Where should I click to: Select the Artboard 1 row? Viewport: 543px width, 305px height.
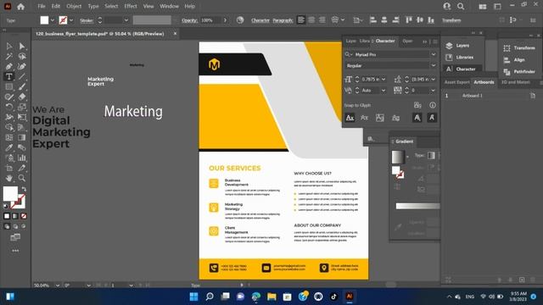coord(491,96)
